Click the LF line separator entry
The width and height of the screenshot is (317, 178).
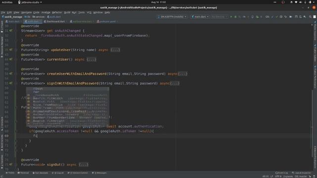pos(271,177)
